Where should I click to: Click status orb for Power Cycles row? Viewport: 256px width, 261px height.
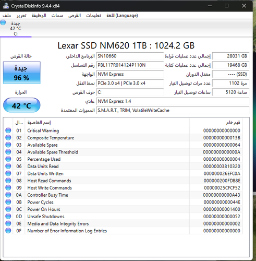pos(8,202)
